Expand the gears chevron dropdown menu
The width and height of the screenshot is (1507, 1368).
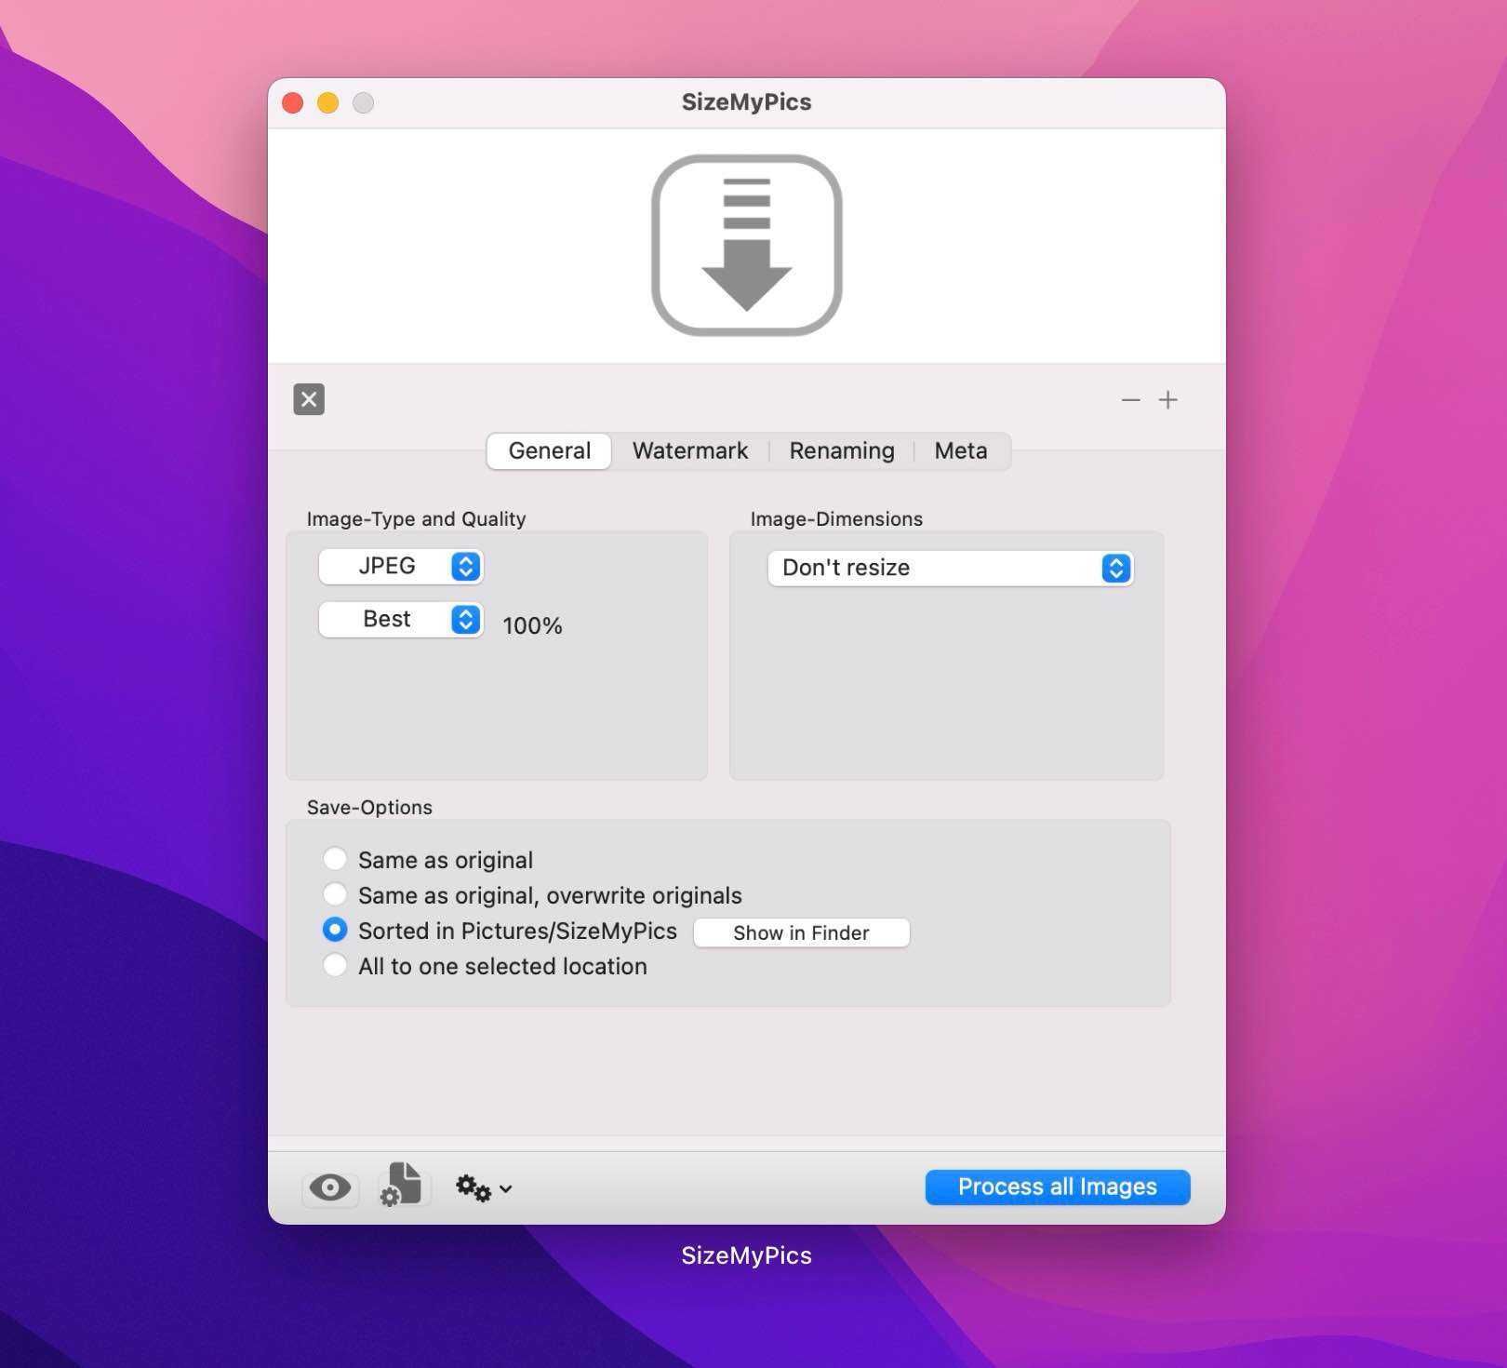pyautogui.click(x=505, y=1188)
